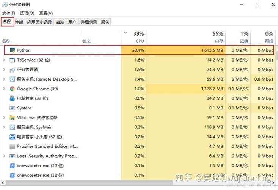Screen dimensions: 278x190
Task: Select the Python process name
Action: (24, 51)
